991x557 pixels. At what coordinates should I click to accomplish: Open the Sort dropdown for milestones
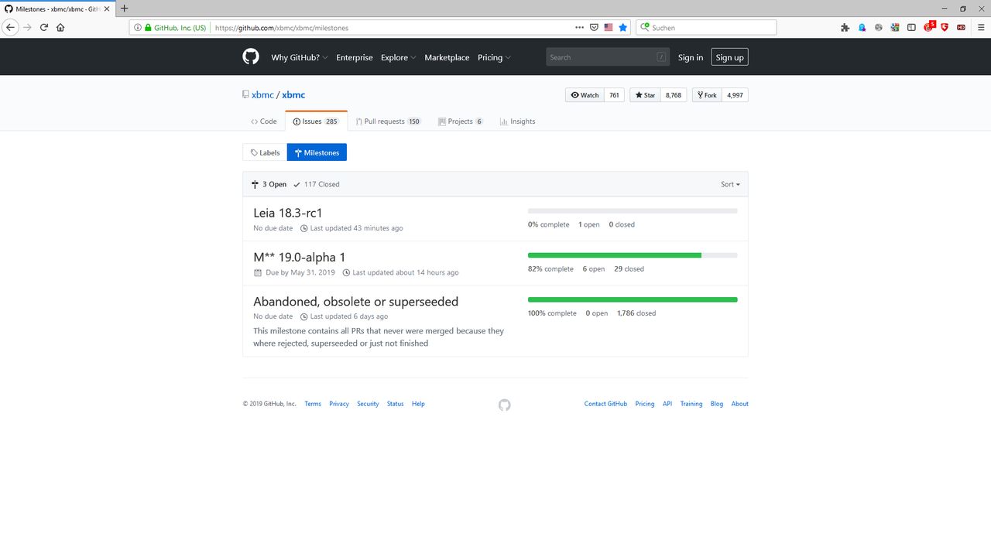point(730,184)
